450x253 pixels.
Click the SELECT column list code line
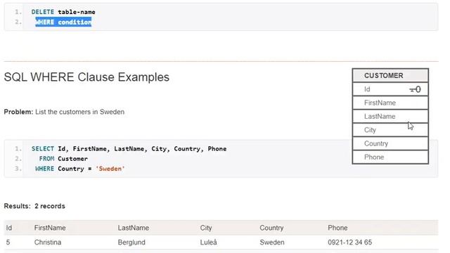point(129,149)
